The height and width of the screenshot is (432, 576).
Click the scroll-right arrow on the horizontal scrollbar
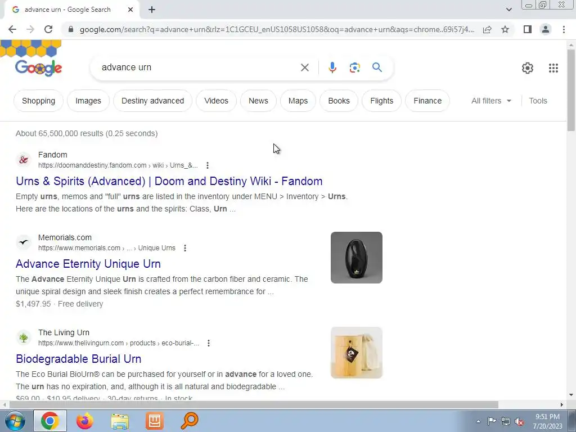[562, 404]
